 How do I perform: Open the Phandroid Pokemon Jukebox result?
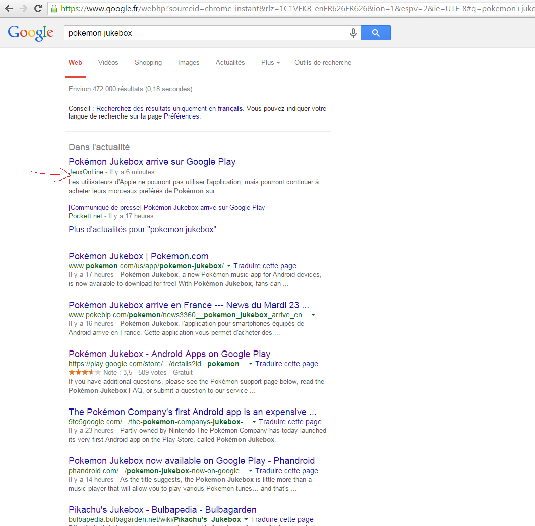(x=192, y=461)
